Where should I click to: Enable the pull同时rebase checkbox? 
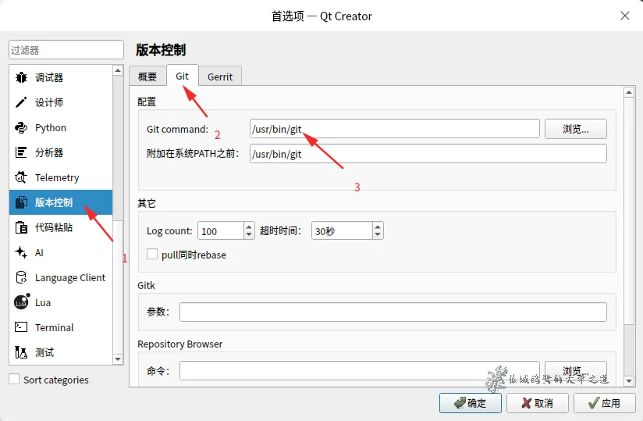coord(152,255)
